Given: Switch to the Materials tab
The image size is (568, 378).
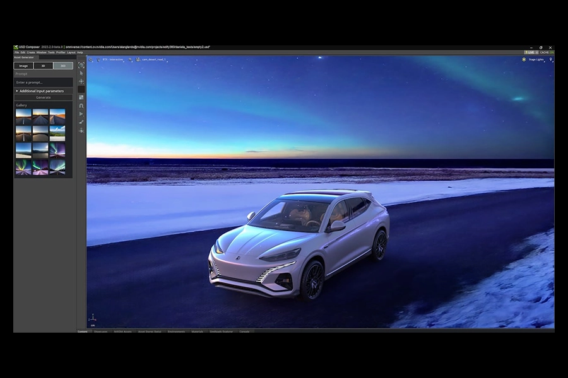Looking at the screenshot, I should pyautogui.click(x=198, y=331).
